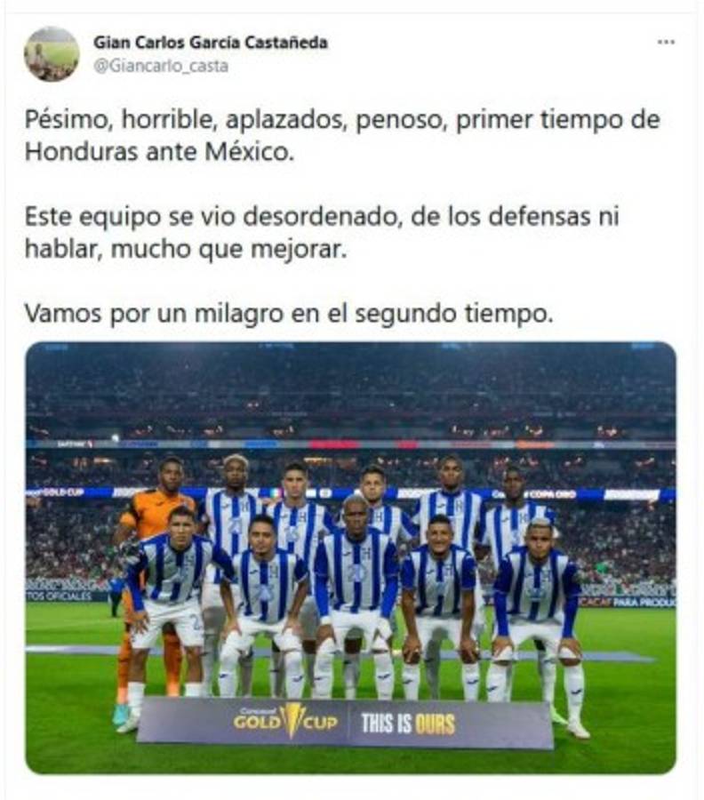Click the green pitch grass below sign
Viewport: 704px width, 800px height.
pos(351,760)
